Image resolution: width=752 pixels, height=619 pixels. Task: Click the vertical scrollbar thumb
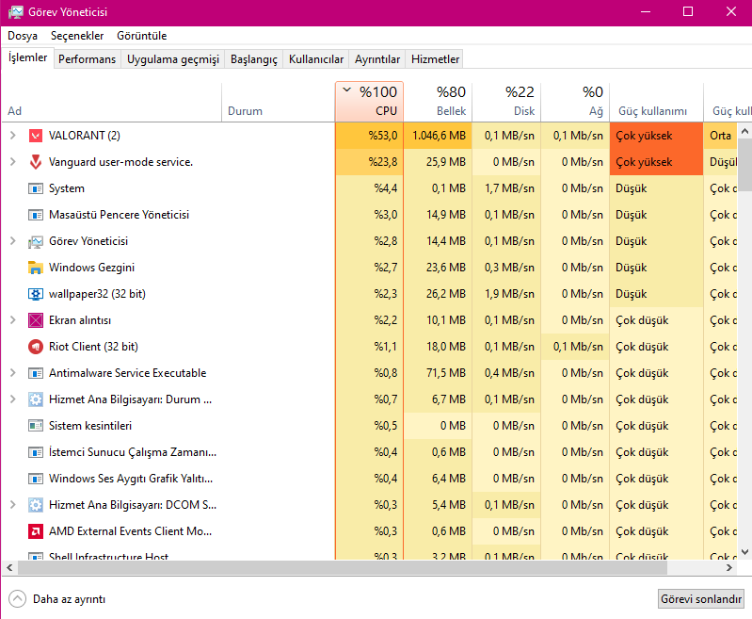744,165
